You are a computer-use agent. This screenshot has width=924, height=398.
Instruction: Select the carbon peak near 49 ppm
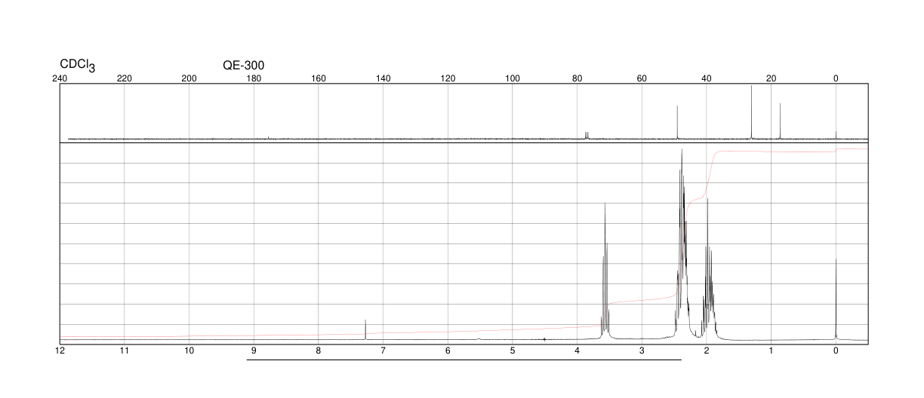coord(677,122)
